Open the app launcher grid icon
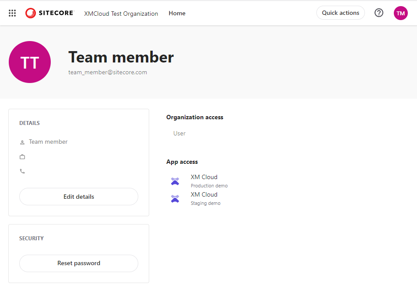Screen dimensions: 417x287 [12, 13]
